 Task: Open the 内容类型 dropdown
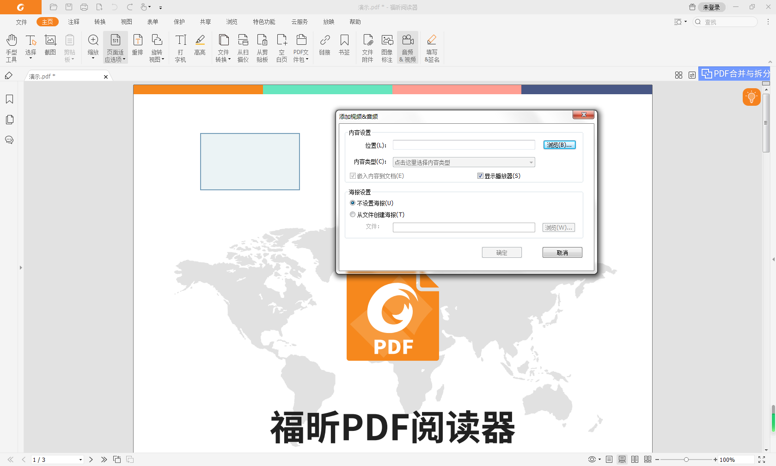464,162
